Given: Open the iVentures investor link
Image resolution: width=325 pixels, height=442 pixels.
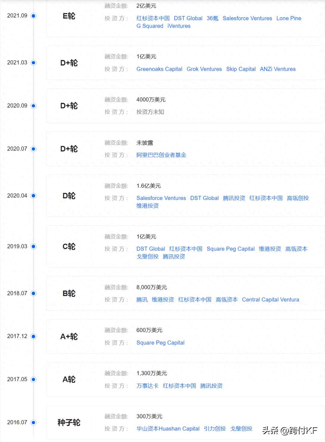Looking at the screenshot, I should coord(179,26).
